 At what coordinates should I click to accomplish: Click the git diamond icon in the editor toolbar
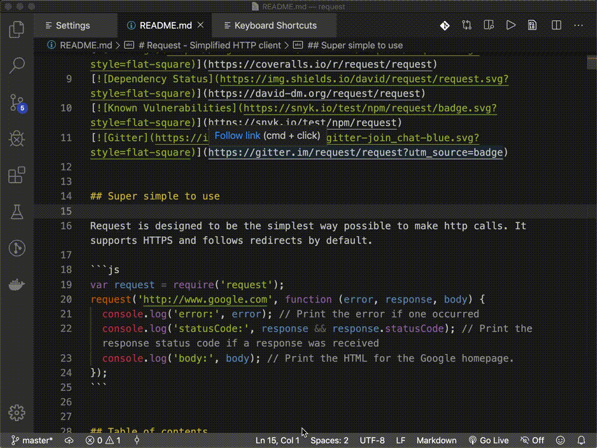(x=445, y=26)
